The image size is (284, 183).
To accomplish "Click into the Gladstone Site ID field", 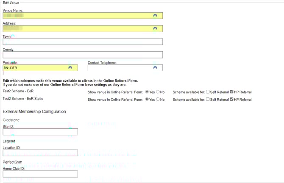I will (40, 132).
